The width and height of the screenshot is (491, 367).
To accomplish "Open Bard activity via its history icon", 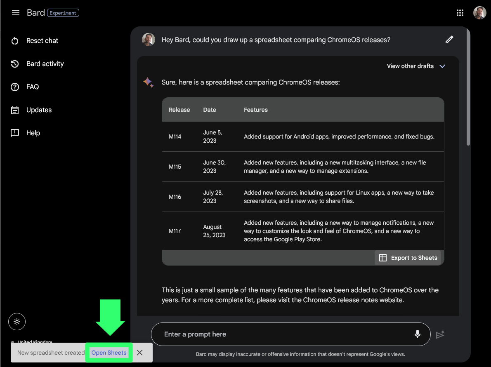I will 15,64.
